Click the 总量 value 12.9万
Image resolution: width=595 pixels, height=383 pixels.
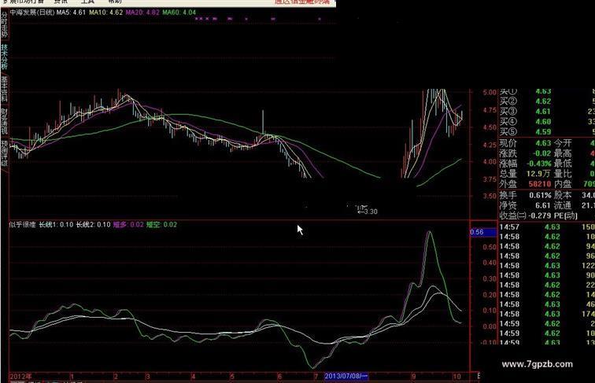[x=539, y=174]
